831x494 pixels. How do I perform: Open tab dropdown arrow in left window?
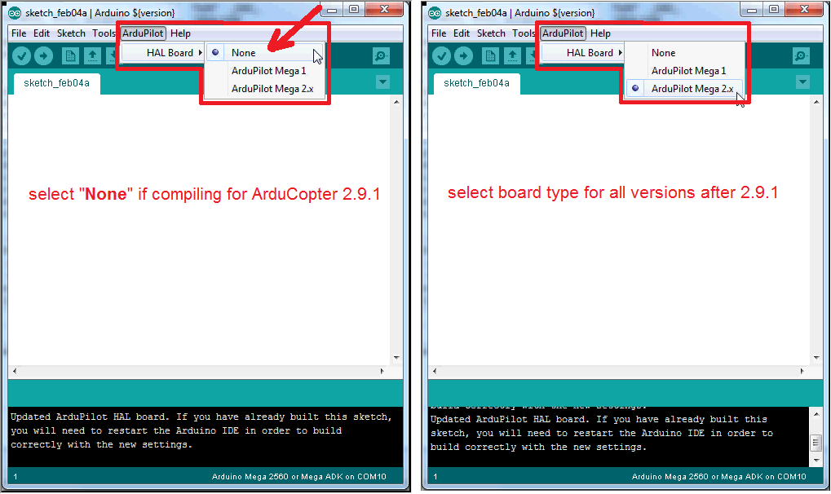(x=382, y=82)
